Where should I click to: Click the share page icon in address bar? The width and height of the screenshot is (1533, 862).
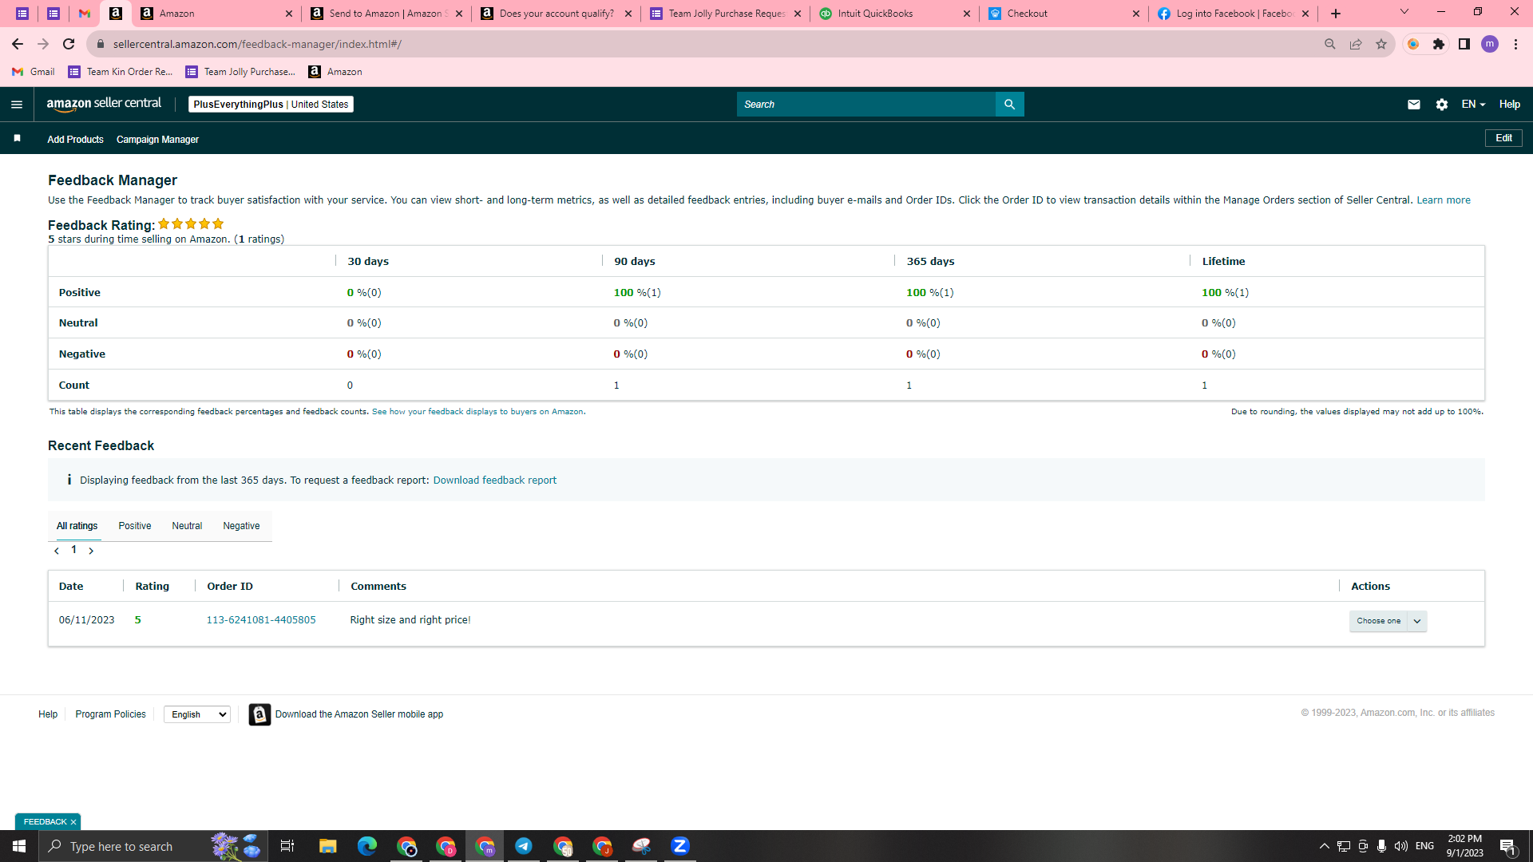tap(1356, 44)
